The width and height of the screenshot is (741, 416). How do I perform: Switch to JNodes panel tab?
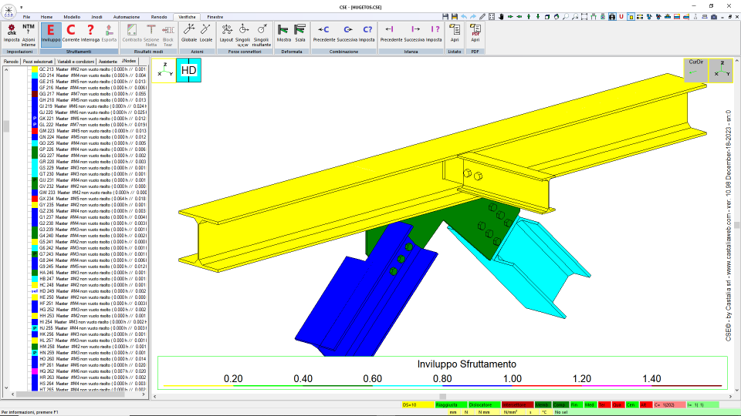click(129, 61)
